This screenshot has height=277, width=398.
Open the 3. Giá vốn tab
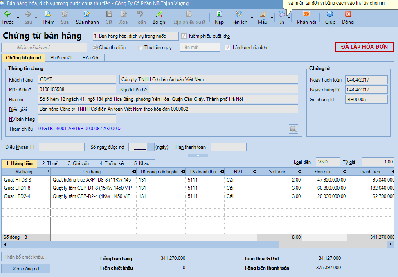[x=78, y=163]
